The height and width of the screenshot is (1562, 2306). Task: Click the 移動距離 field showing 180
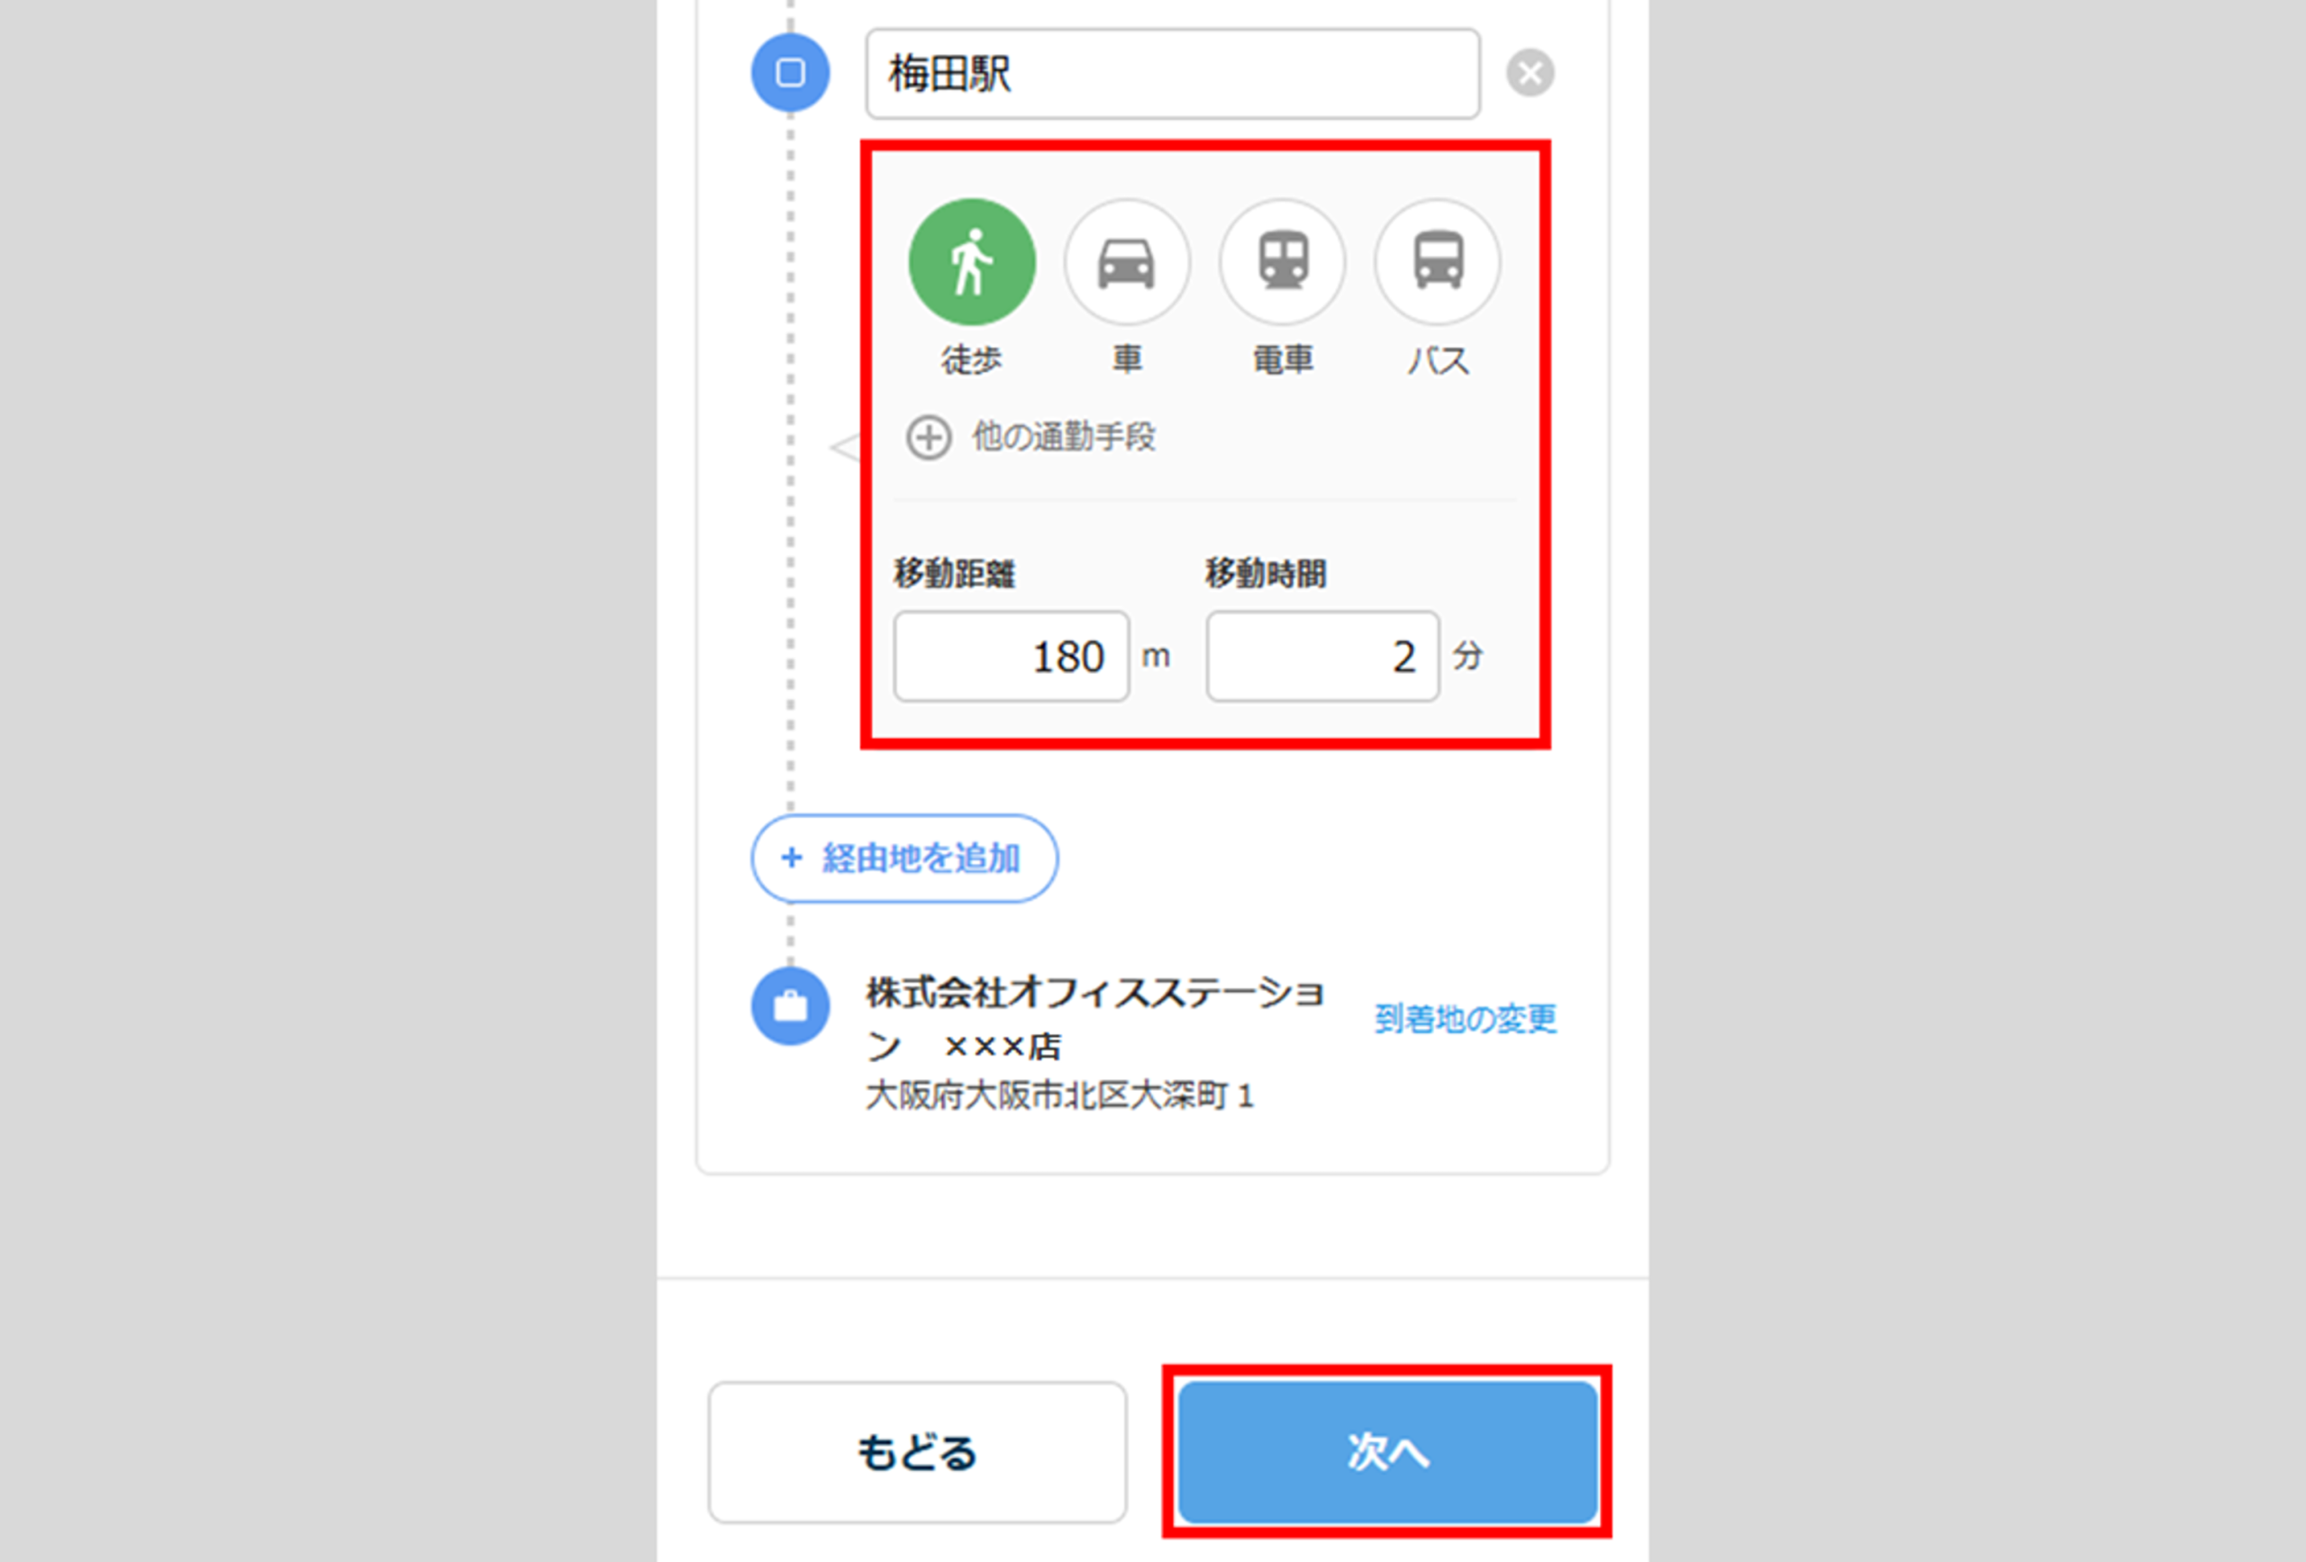point(1011,656)
